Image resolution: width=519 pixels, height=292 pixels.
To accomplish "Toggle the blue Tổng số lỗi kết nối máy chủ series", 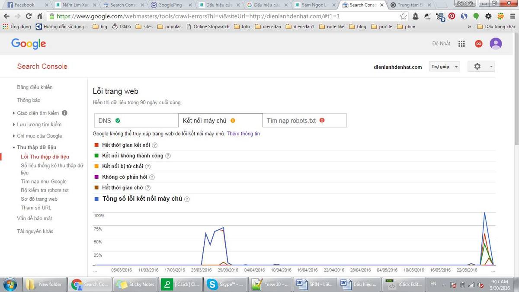I will (x=96, y=199).
